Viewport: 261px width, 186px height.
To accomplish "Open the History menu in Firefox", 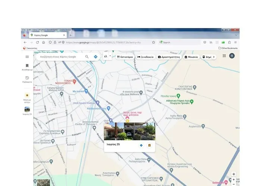I will (42, 30).
